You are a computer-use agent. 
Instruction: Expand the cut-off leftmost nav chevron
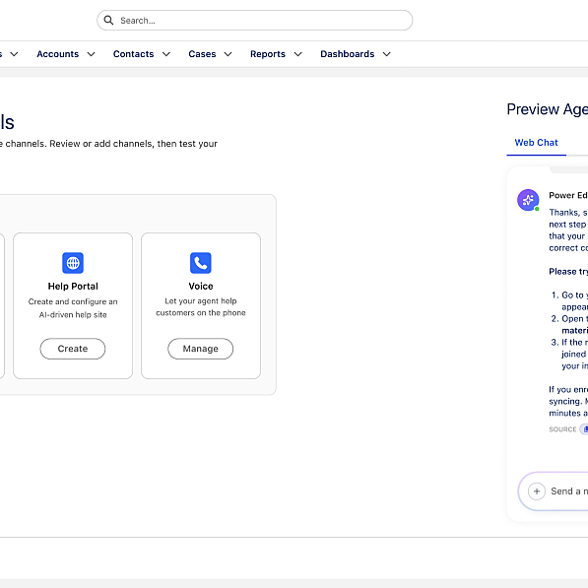[14, 54]
